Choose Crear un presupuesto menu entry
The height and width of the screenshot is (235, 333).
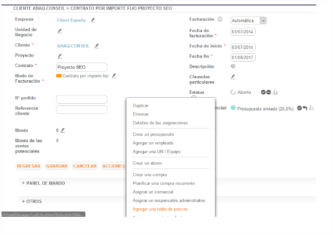point(153,135)
